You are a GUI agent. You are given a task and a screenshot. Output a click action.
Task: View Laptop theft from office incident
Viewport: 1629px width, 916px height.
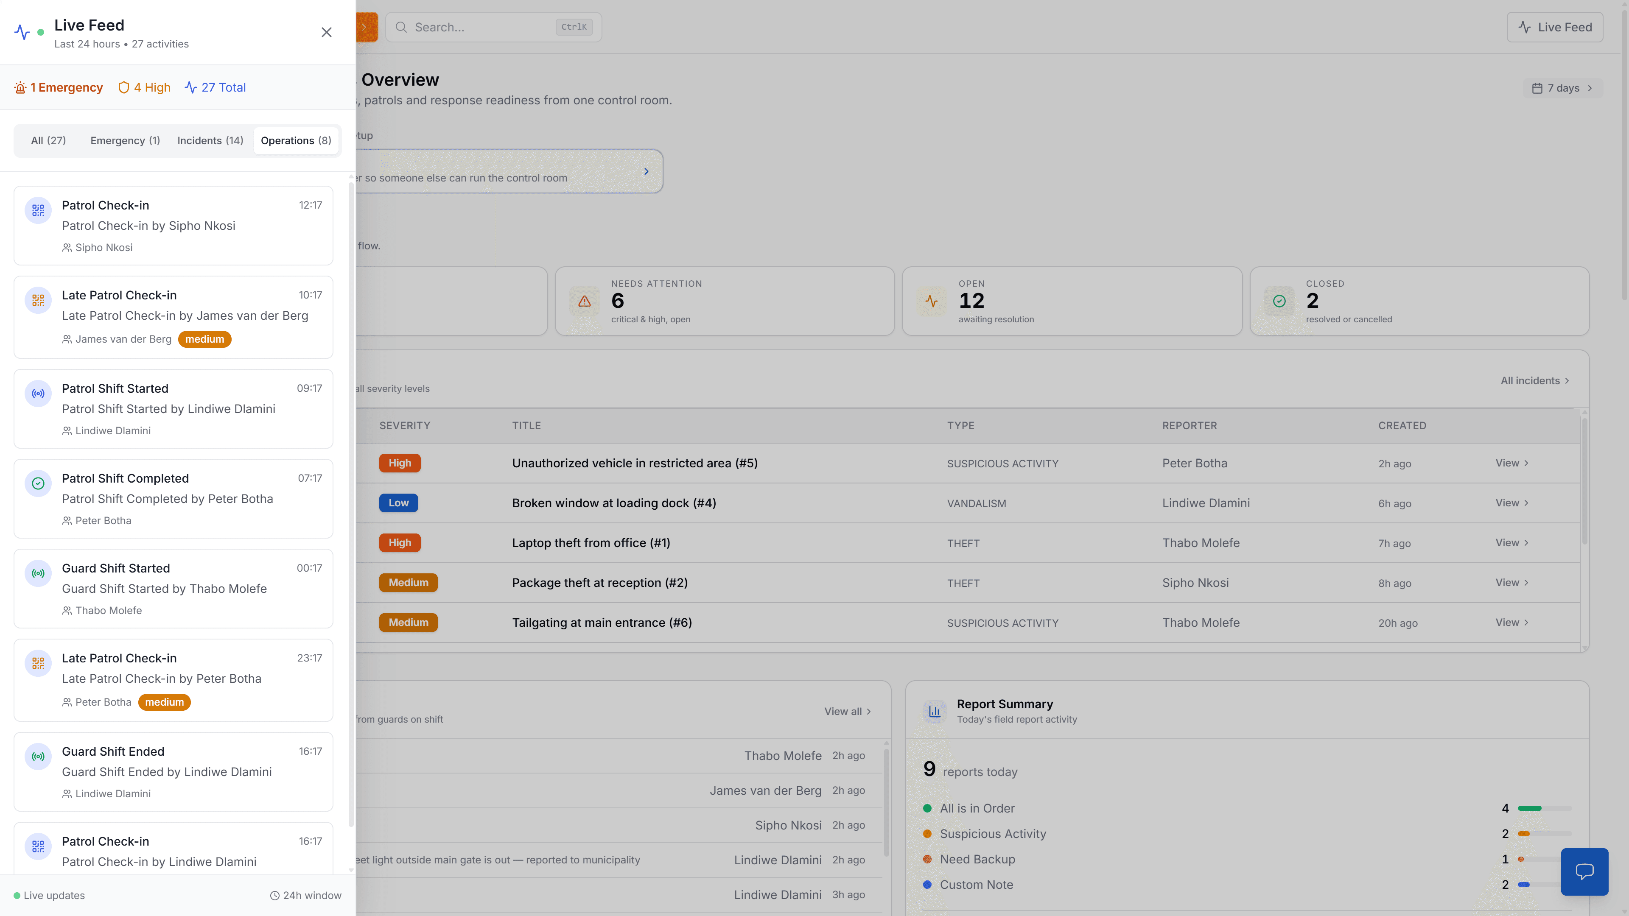tap(1512, 543)
